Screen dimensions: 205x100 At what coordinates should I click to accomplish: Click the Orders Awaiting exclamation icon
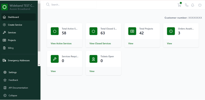(171, 31)
